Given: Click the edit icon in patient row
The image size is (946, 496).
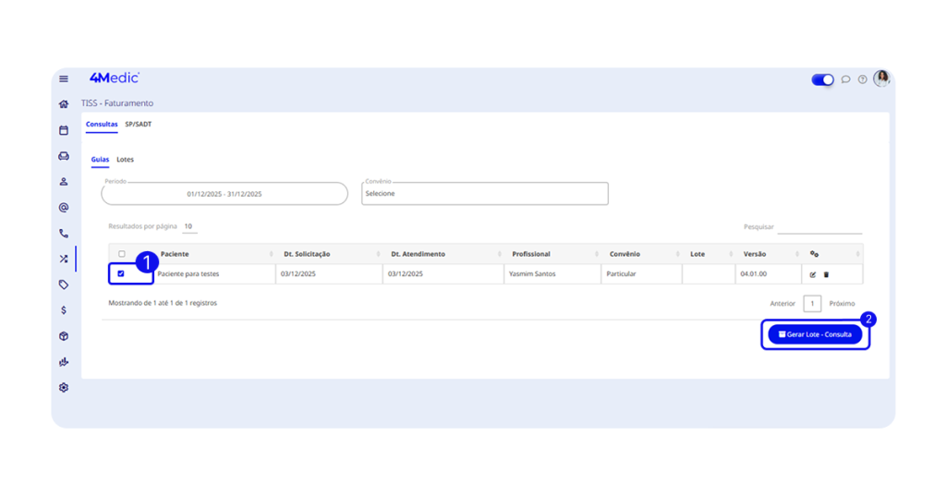Looking at the screenshot, I should [813, 274].
